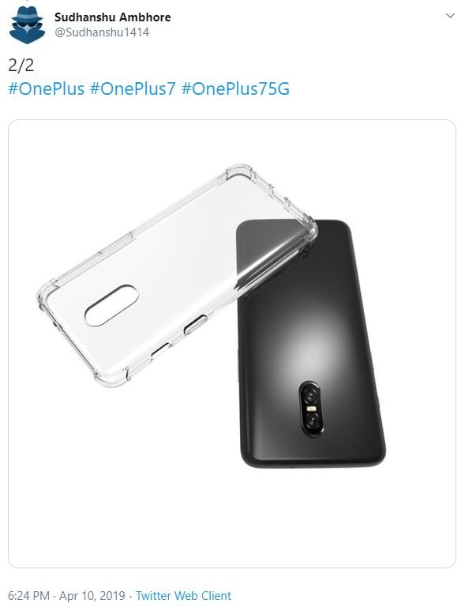Open the attached OnePlus 7 case image
465x611 pixels.
point(232,343)
